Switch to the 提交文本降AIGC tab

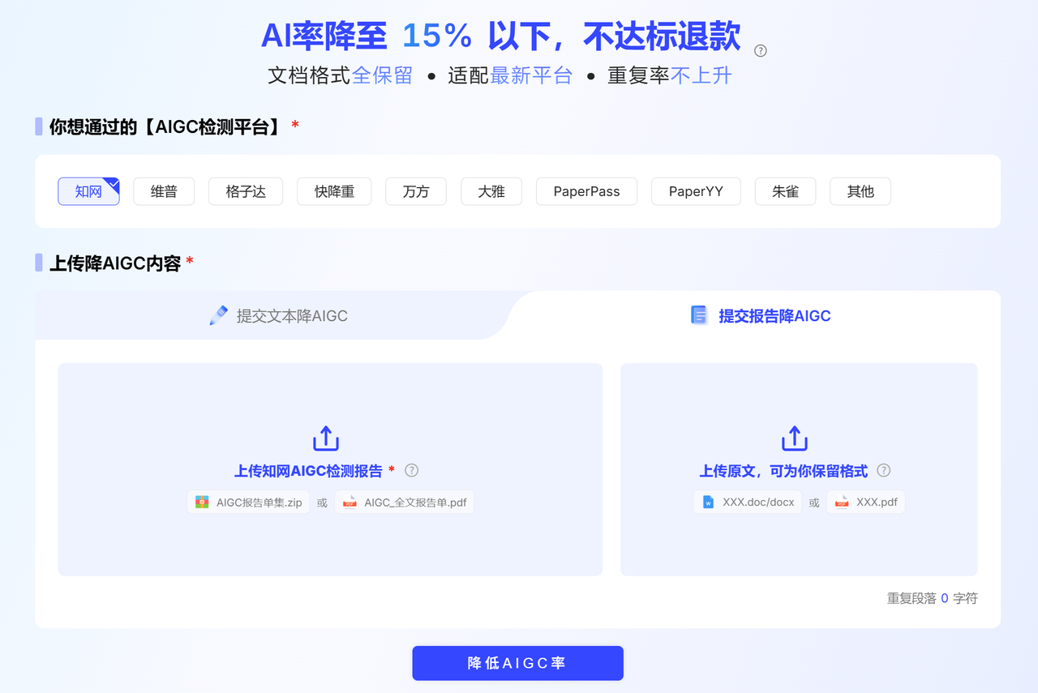278,315
